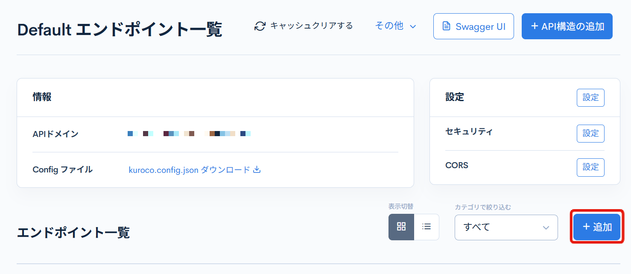Open セキュリティ settings with its 設定 button
The image size is (631, 274).
tap(590, 133)
